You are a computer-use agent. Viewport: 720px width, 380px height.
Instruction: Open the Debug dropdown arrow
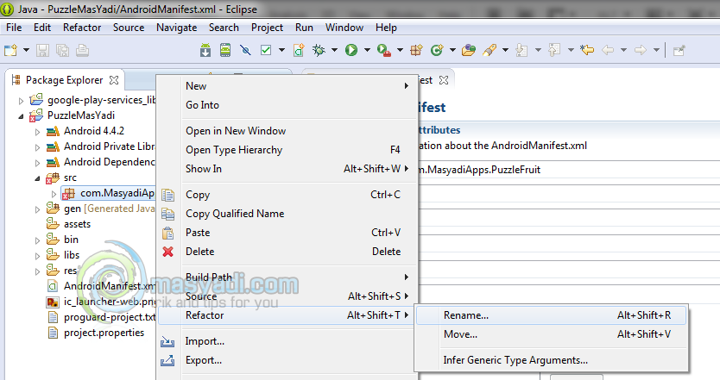click(x=334, y=50)
